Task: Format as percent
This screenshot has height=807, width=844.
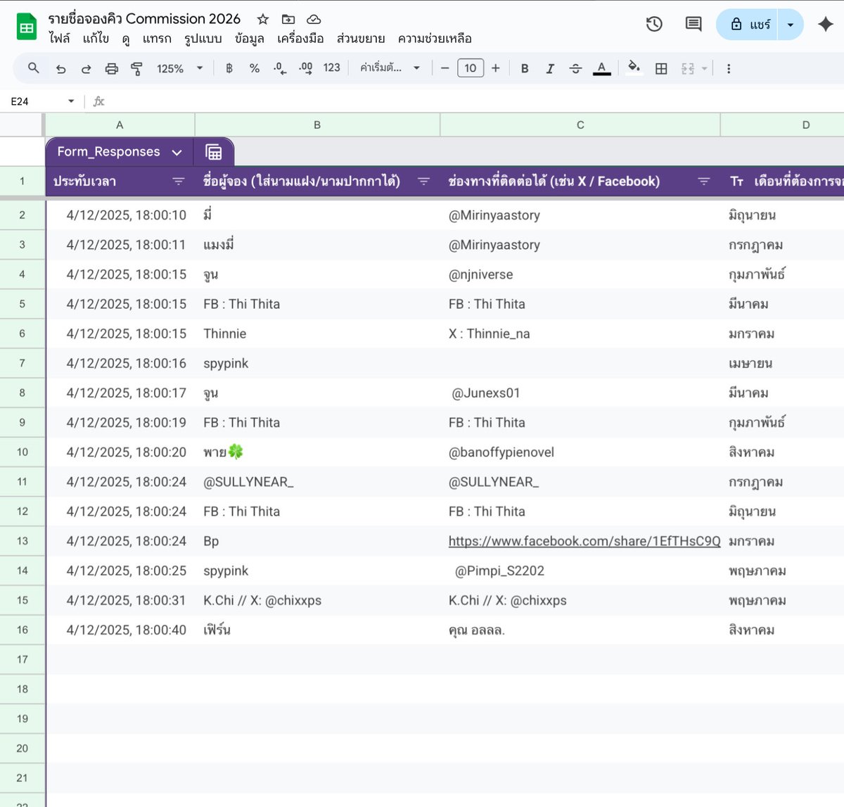Action: (255, 68)
